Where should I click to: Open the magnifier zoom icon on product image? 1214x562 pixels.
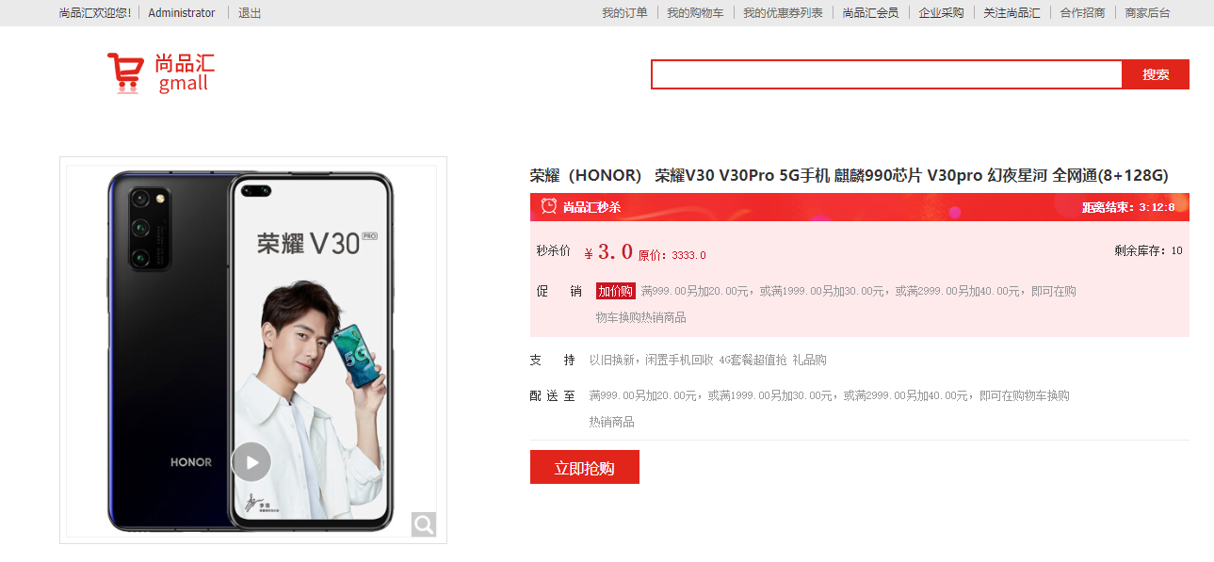point(424,524)
